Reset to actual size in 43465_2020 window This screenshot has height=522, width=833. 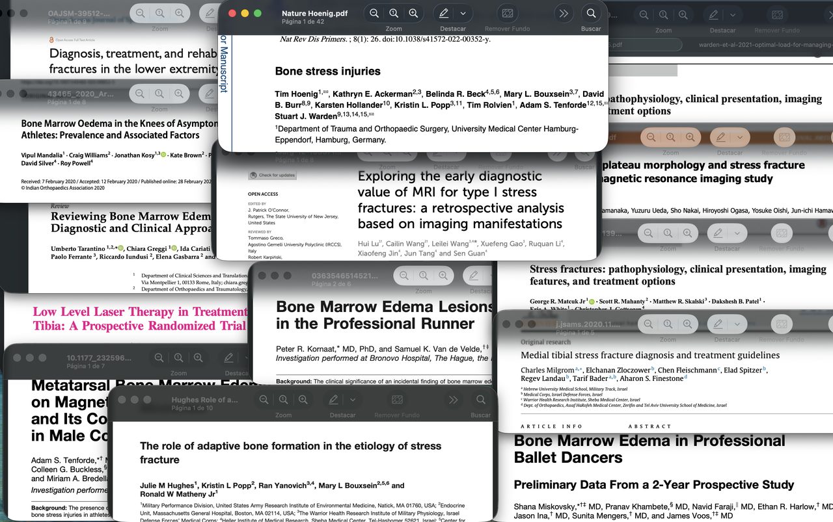coord(159,94)
